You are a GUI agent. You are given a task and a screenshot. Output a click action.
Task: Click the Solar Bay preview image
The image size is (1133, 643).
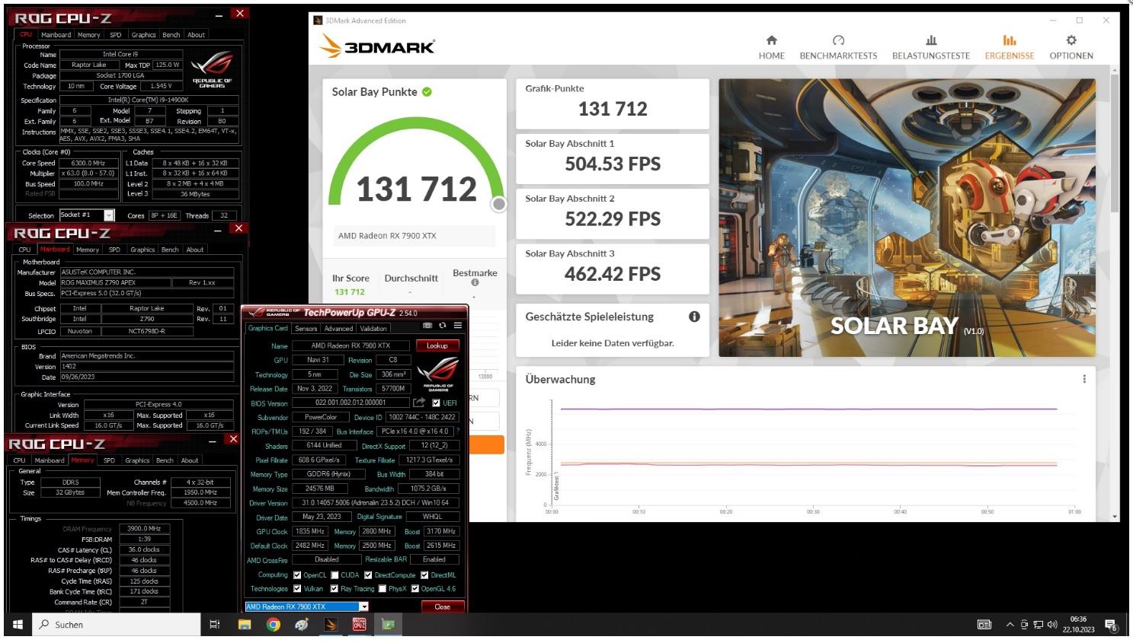(x=907, y=218)
